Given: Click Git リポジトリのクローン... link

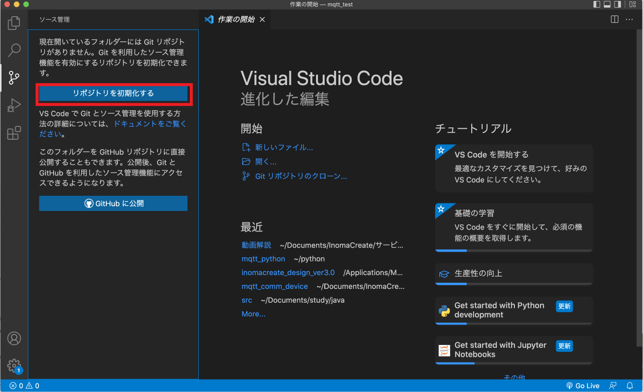Looking at the screenshot, I should [295, 176].
